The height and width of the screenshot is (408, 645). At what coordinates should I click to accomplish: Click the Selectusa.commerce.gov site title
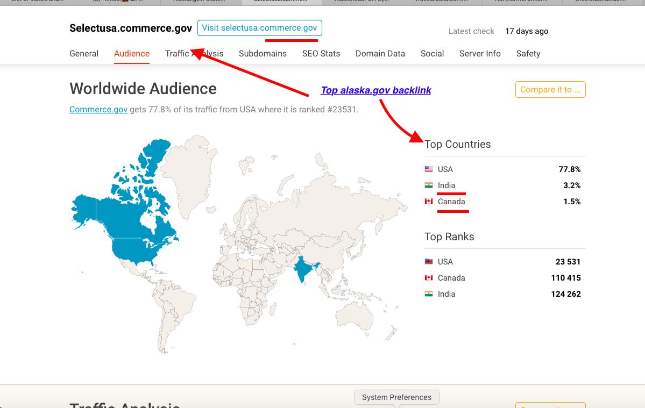pos(131,28)
